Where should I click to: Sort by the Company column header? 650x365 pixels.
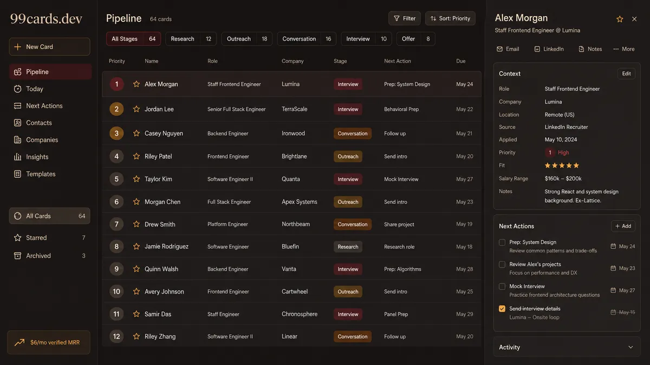292,61
